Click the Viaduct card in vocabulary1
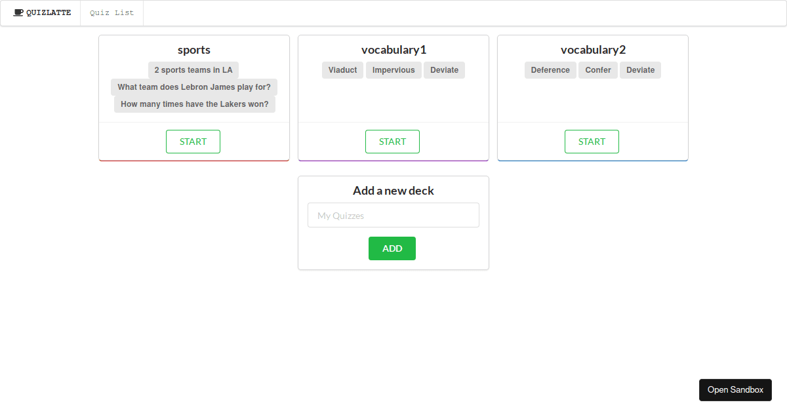 coord(342,69)
